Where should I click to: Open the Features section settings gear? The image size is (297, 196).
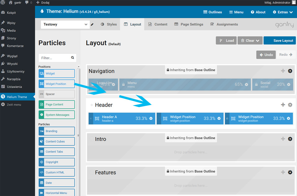[x=290, y=173]
